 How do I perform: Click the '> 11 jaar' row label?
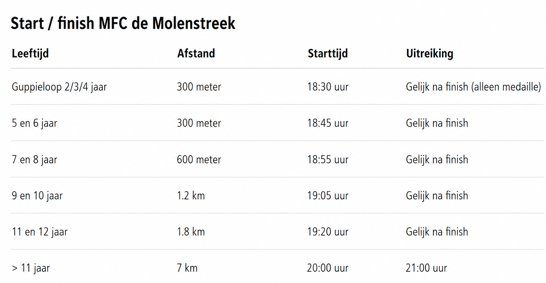[31, 268]
